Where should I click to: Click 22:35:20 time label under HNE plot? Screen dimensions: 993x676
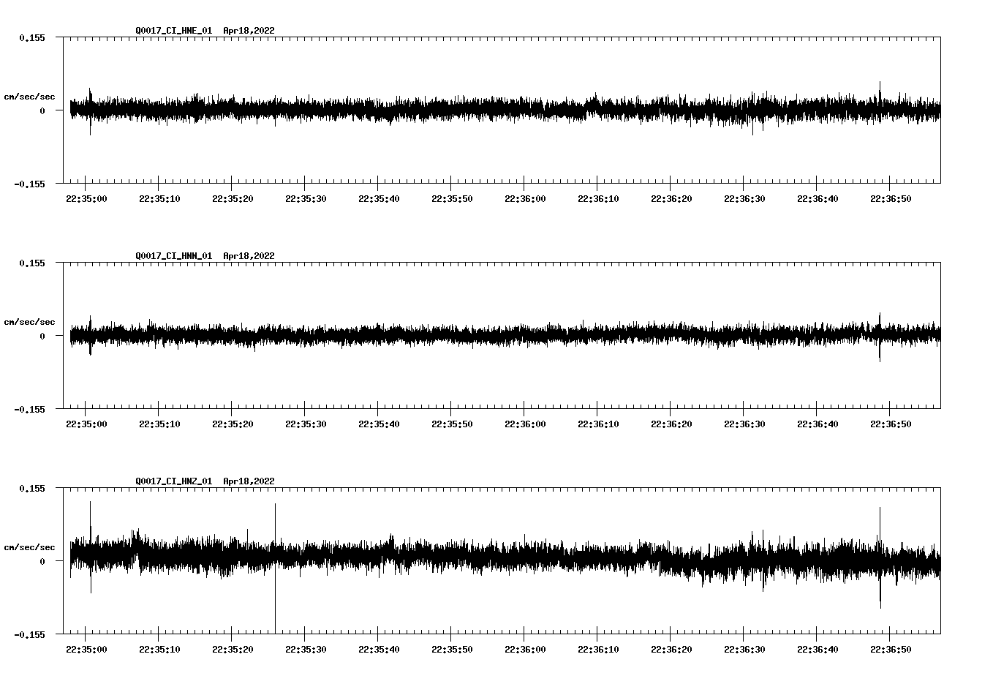coord(233,198)
